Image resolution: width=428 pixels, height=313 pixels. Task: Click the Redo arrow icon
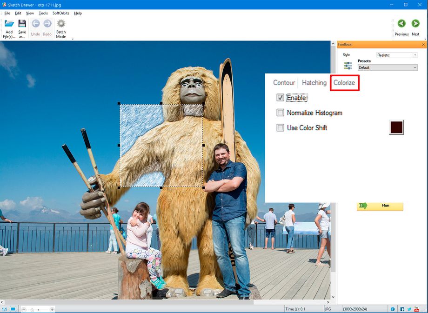[x=47, y=23]
